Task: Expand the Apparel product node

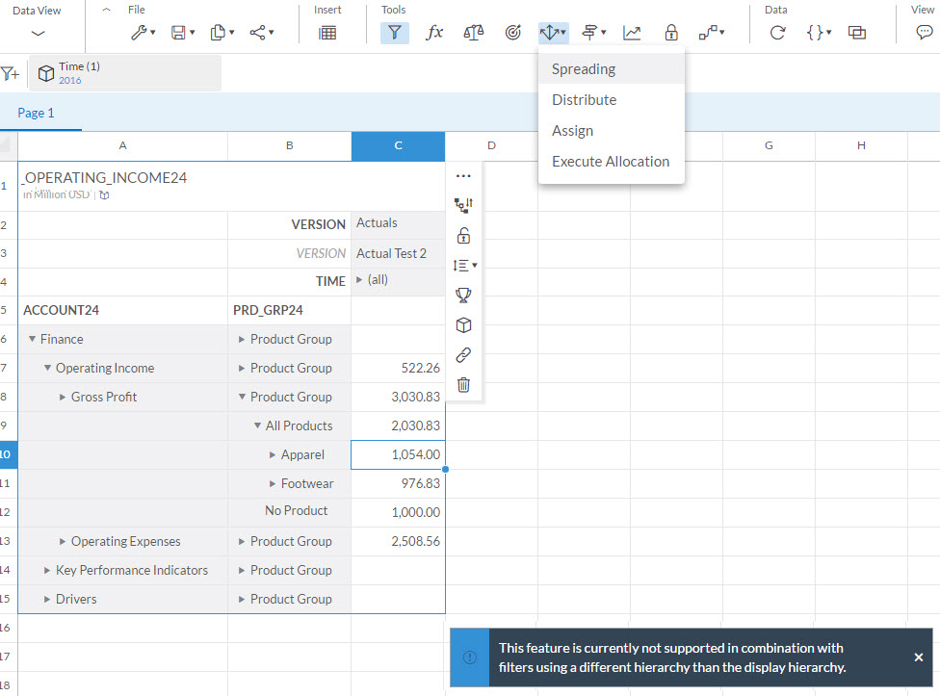Action: 273,454
